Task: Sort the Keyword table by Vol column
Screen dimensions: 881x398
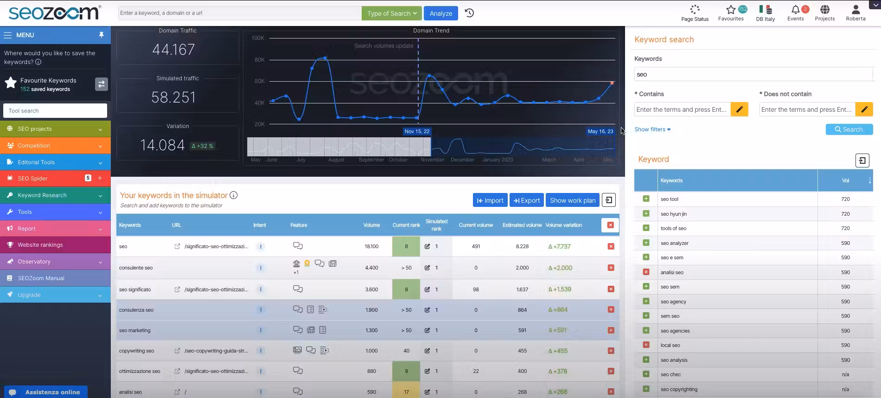Action: 845,180
